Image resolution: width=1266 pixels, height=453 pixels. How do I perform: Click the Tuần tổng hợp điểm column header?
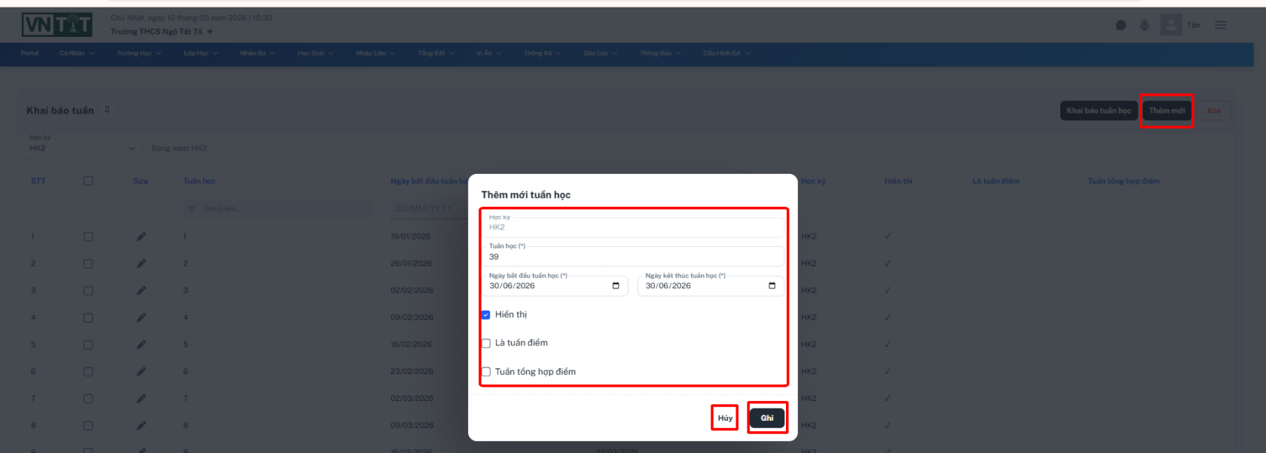[1124, 181]
